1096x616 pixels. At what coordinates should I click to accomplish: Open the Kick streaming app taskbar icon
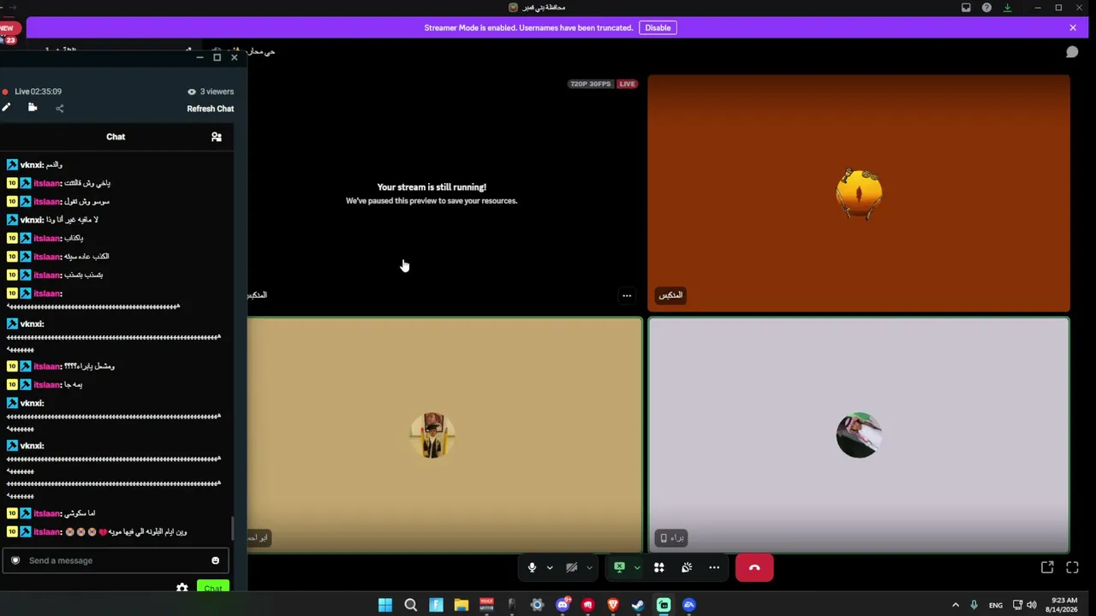tap(664, 605)
